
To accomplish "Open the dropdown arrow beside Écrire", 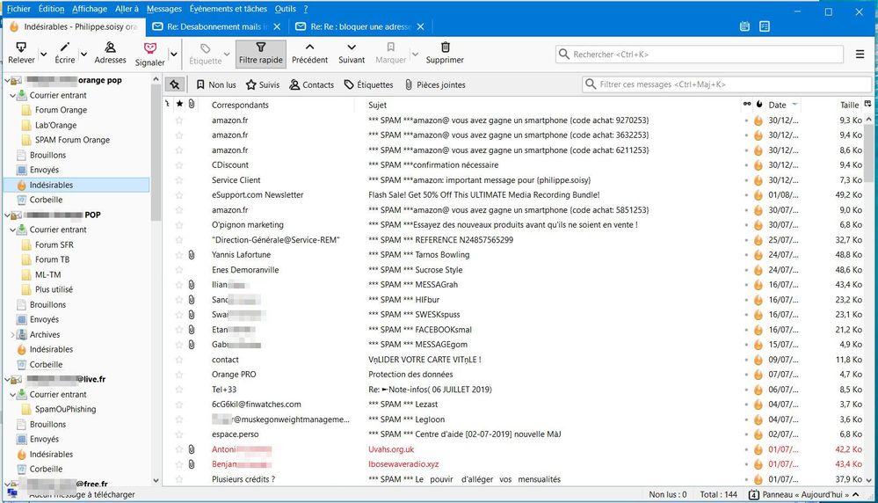I will pyautogui.click(x=84, y=55).
